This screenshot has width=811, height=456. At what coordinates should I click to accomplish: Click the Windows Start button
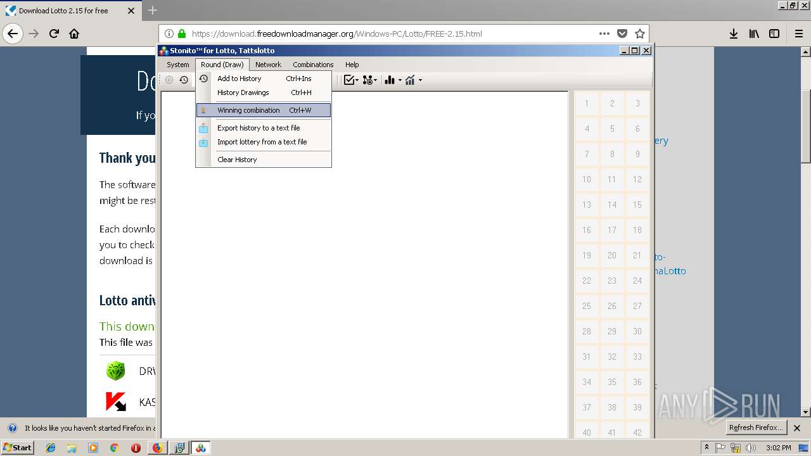18,448
